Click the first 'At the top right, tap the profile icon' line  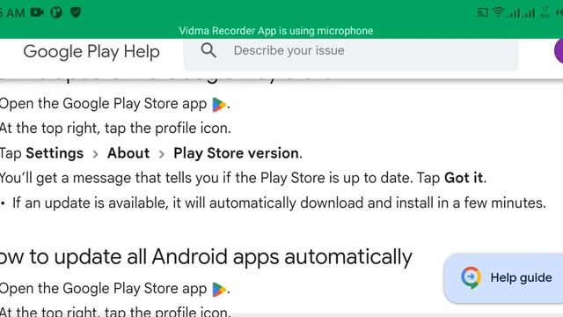coord(115,129)
